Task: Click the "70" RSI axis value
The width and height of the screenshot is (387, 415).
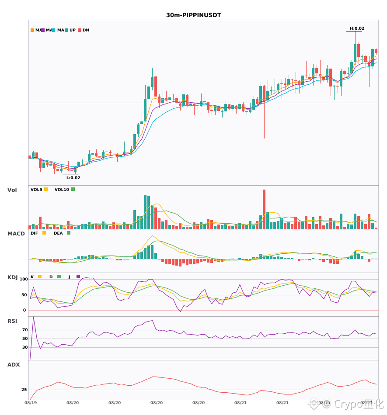Action: 25,330
